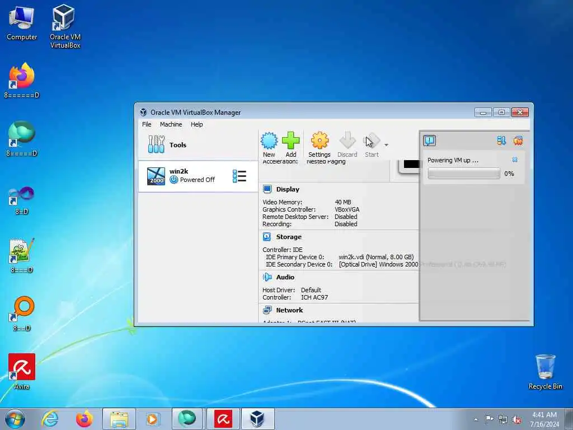Click the Display section header

click(x=288, y=189)
